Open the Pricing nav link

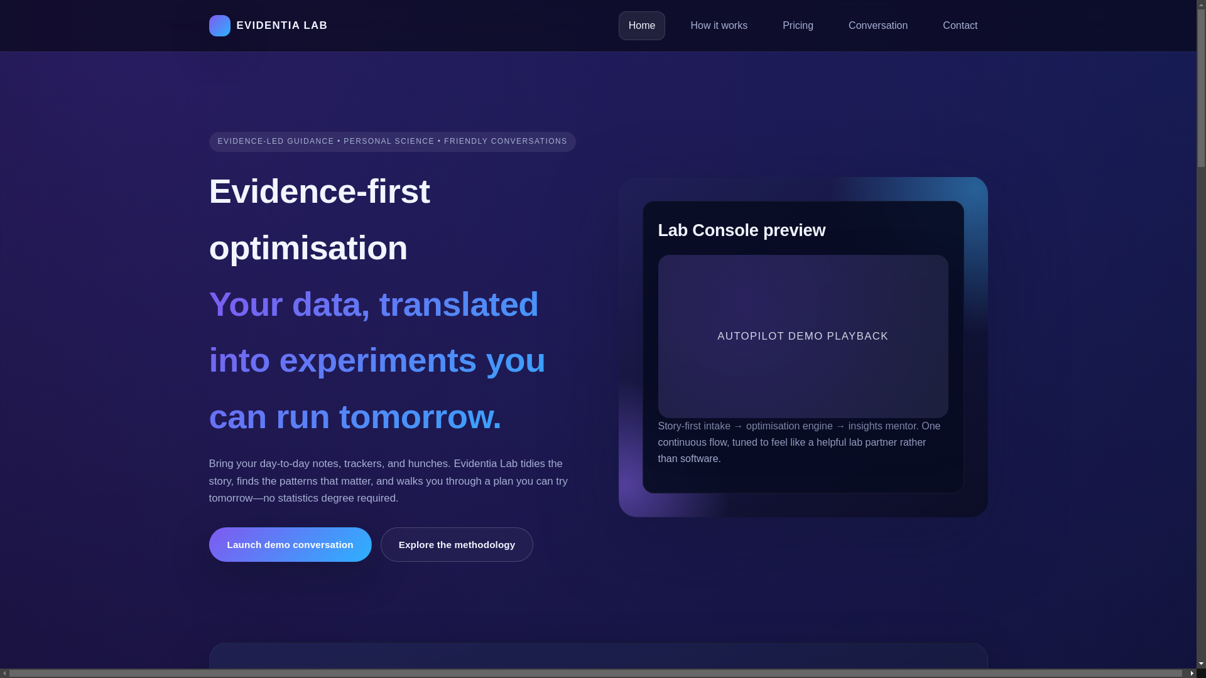798,26
